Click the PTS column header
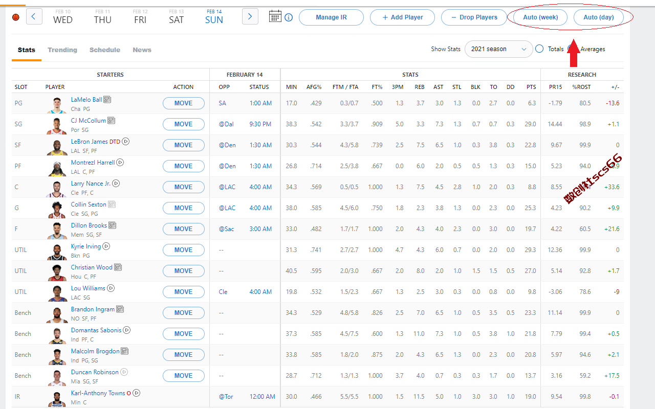The width and height of the screenshot is (655, 409). tap(531, 87)
